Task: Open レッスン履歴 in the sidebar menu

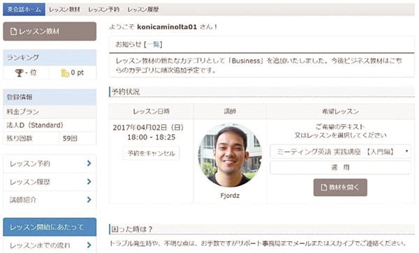Action: (50, 182)
